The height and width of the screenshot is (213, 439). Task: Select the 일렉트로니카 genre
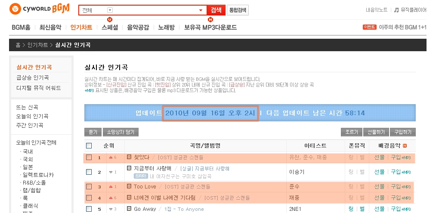38,175
